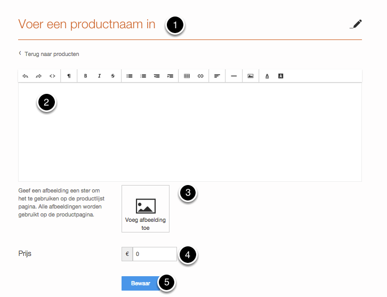Toggle strikethrough formatting

[x=112, y=76]
